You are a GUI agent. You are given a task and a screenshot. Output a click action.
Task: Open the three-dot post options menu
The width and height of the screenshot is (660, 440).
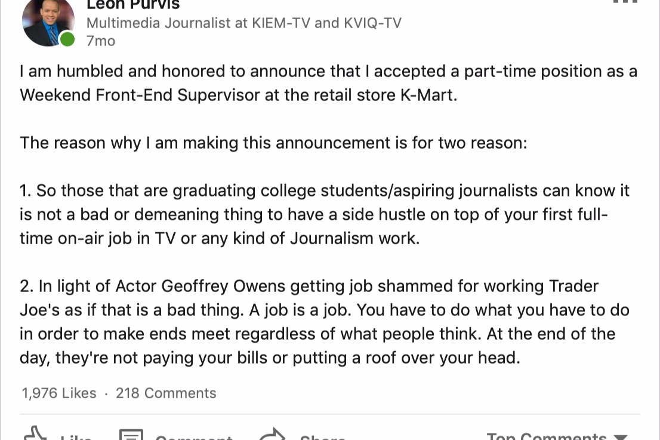pyautogui.click(x=625, y=1)
